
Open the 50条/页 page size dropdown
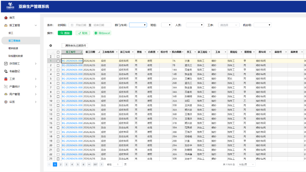pyautogui.click(x=246, y=164)
